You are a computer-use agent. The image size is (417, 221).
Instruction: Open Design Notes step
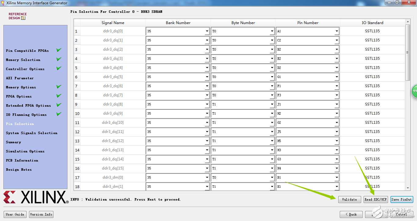point(19,169)
